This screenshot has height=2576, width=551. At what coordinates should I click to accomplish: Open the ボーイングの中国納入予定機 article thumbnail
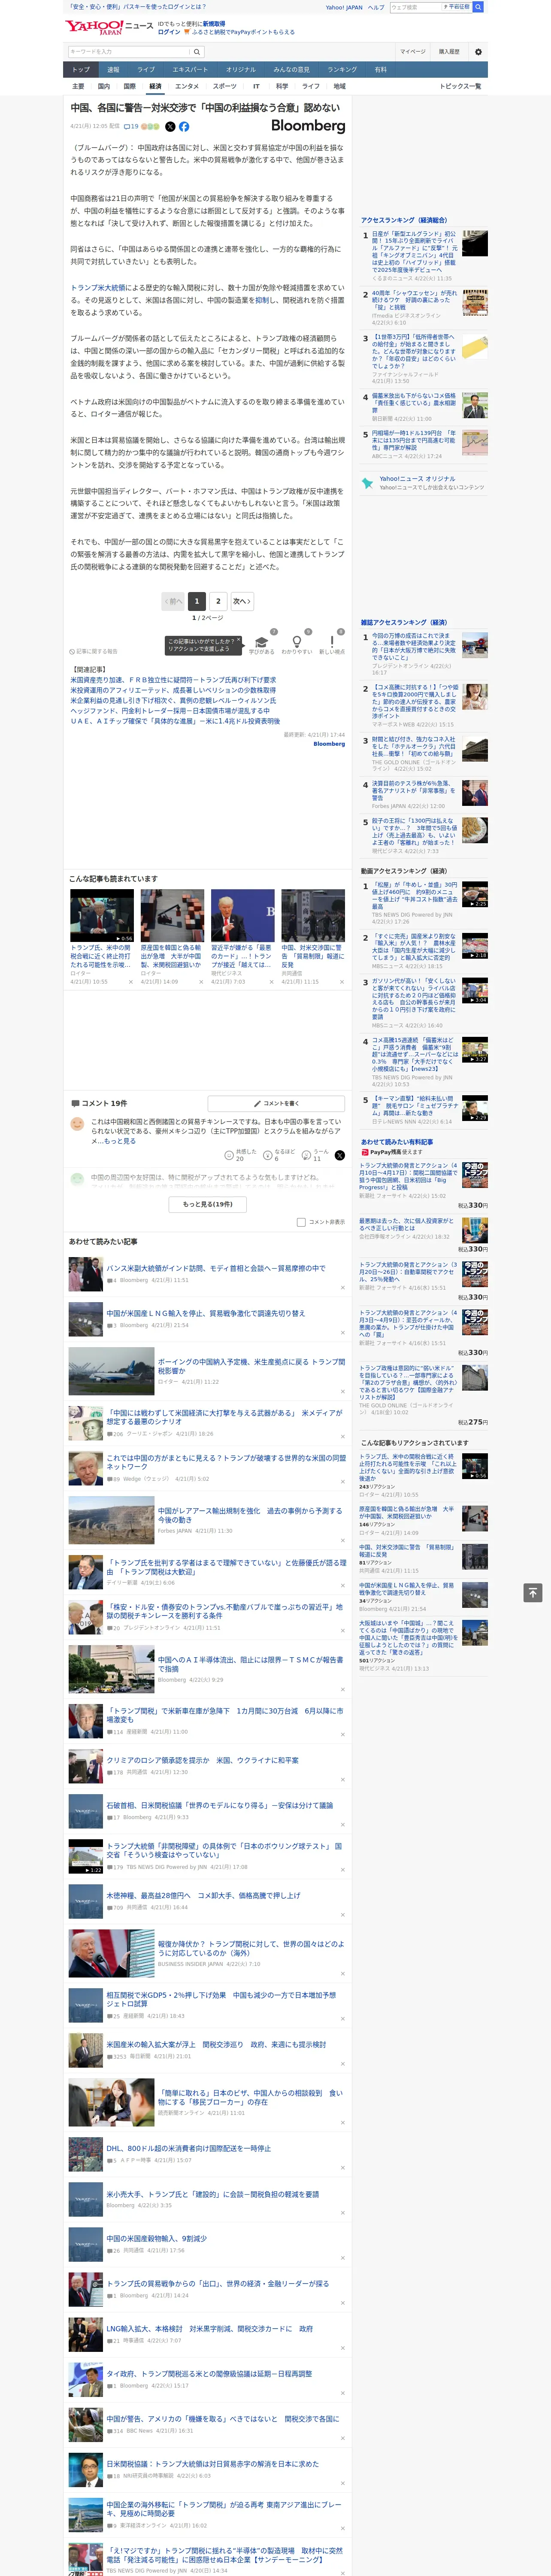[111, 1371]
